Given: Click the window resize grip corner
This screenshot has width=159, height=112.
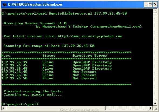Looking at the screenshot, I should click(156, 109).
